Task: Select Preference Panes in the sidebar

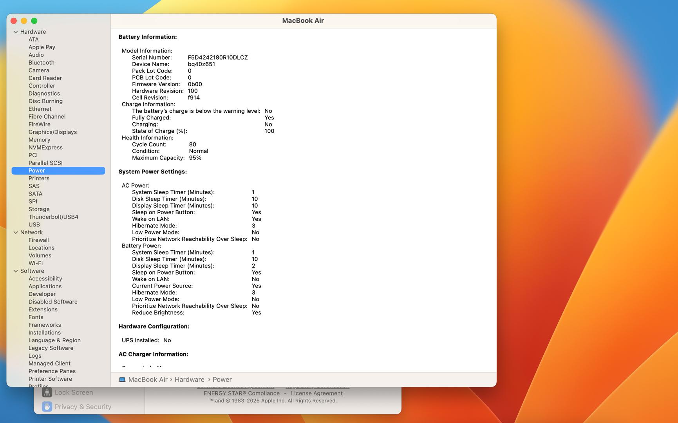Action: [52, 371]
